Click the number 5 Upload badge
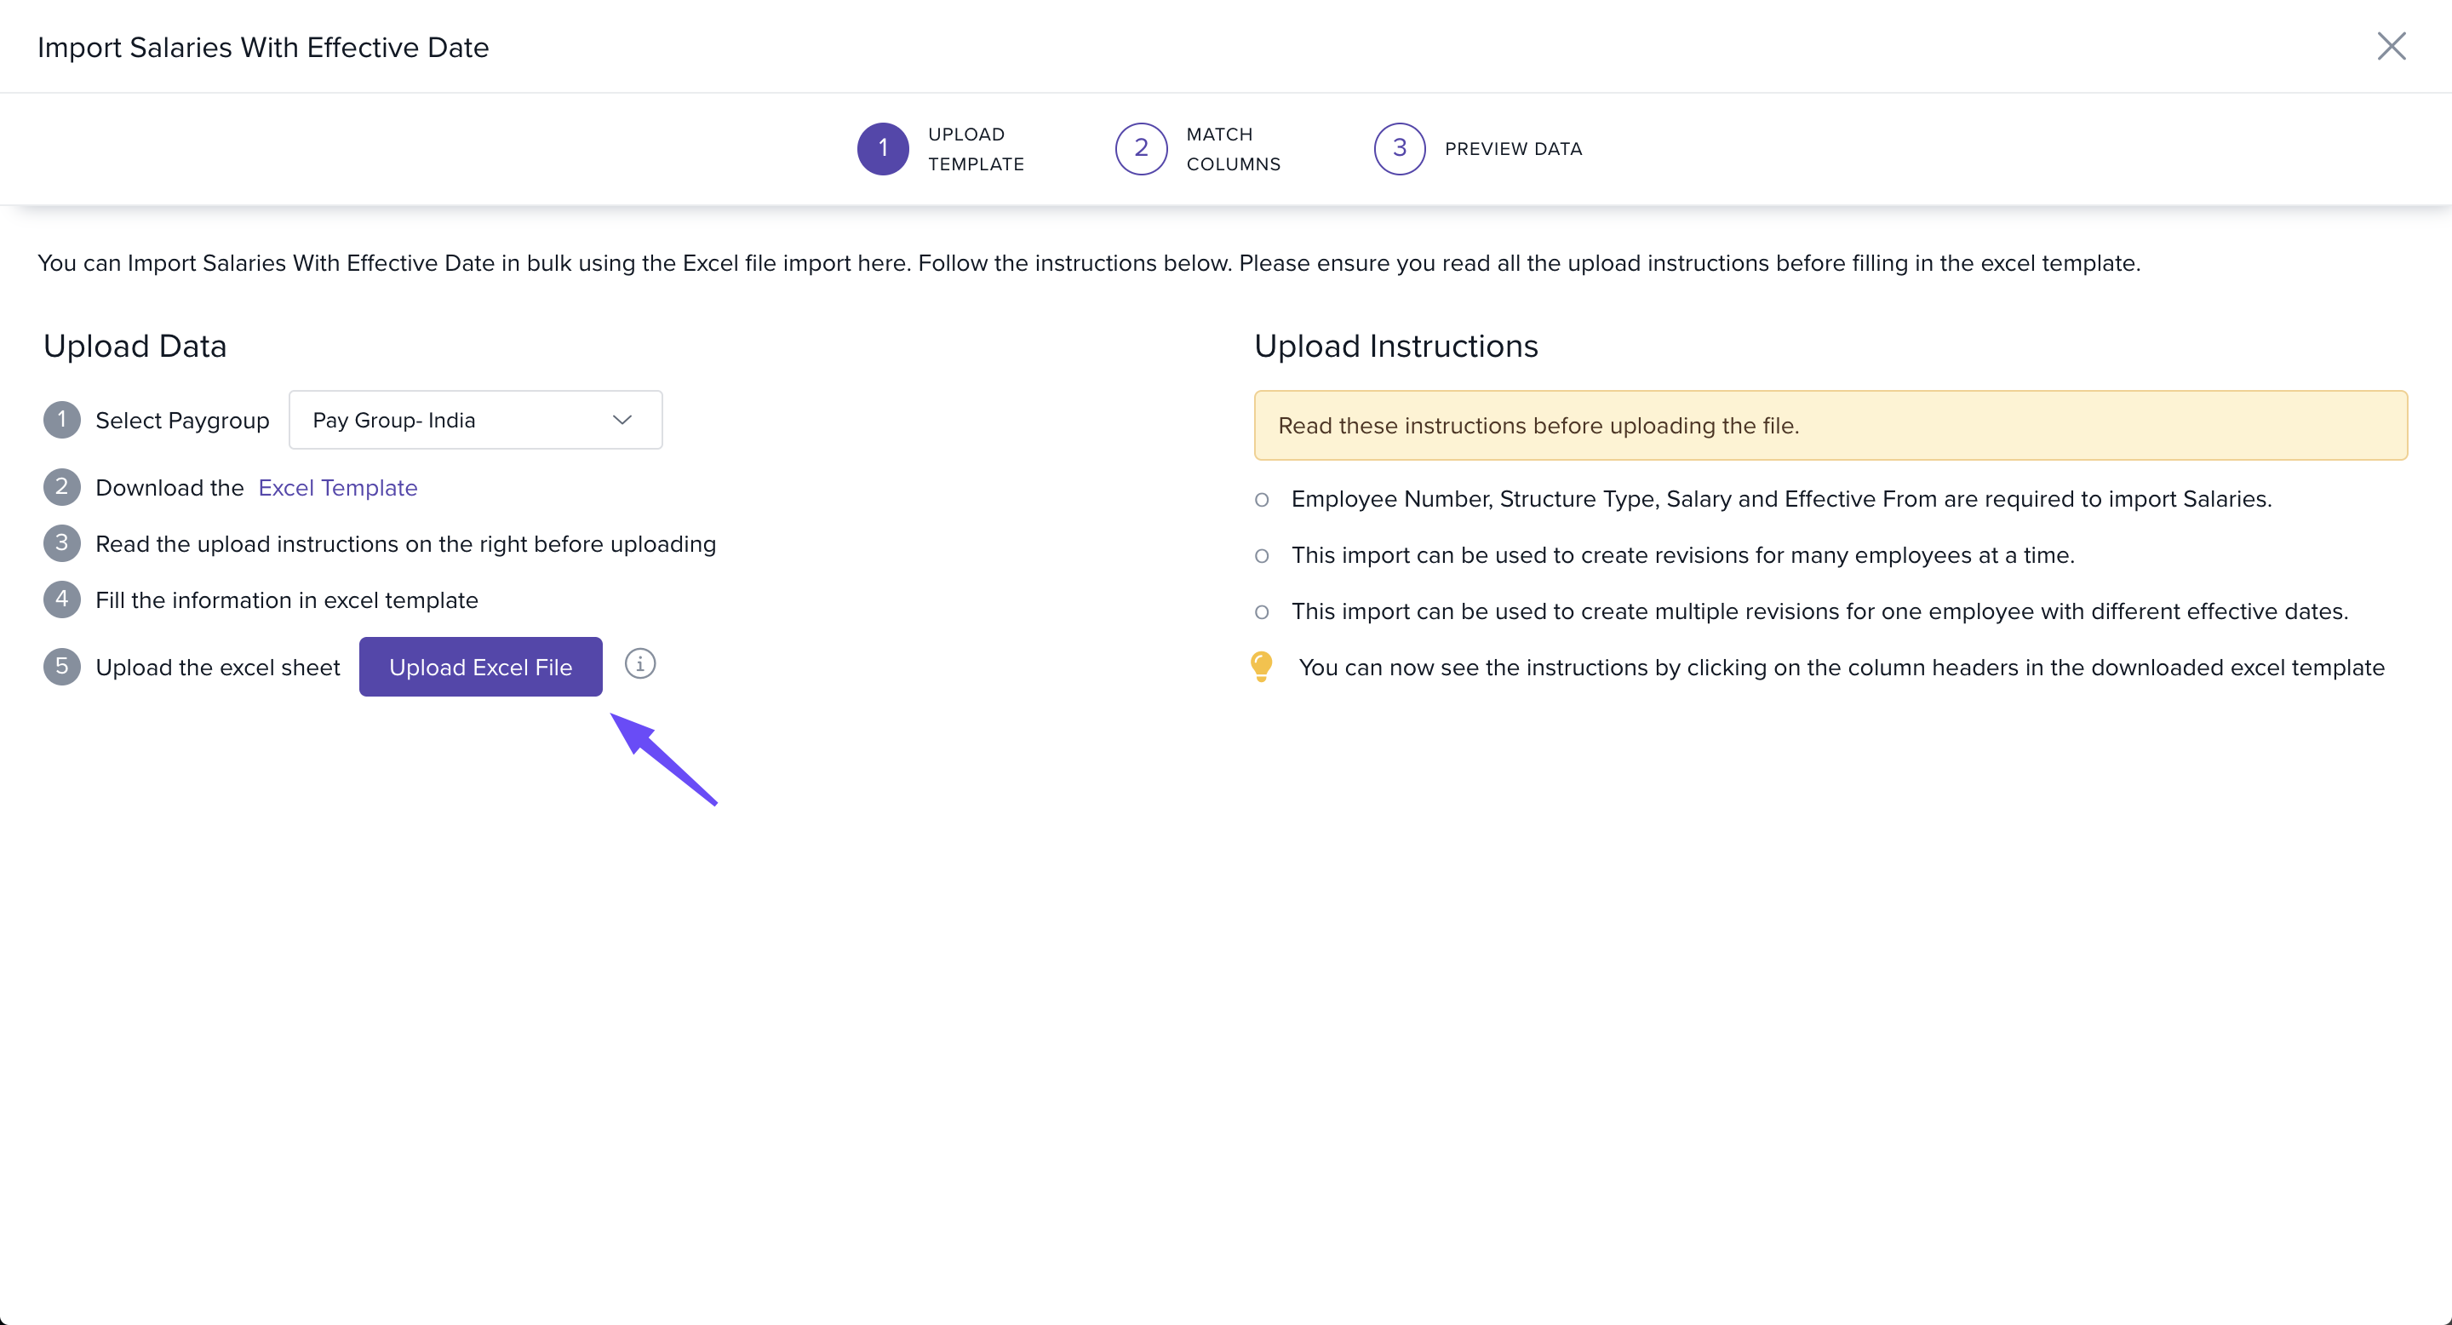The width and height of the screenshot is (2452, 1325). (x=62, y=666)
